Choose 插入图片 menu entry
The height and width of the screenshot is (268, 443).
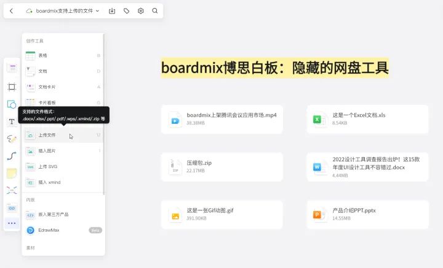pyautogui.click(x=63, y=151)
